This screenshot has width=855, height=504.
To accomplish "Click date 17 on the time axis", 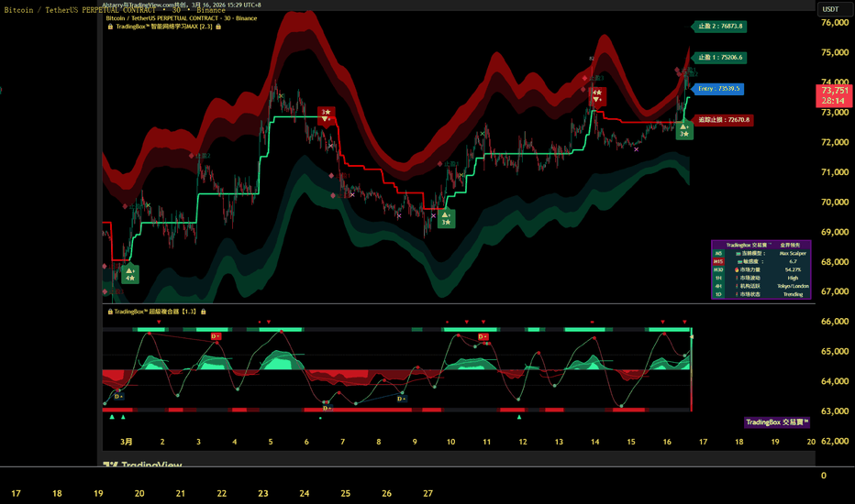I will pyautogui.click(x=703, y=442).
